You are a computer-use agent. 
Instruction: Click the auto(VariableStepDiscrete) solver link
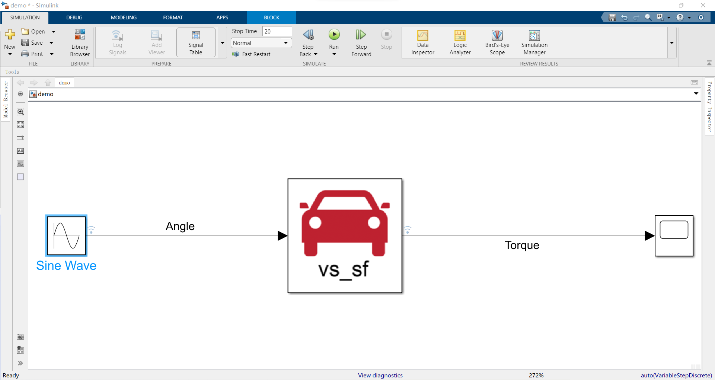(676, 375)
